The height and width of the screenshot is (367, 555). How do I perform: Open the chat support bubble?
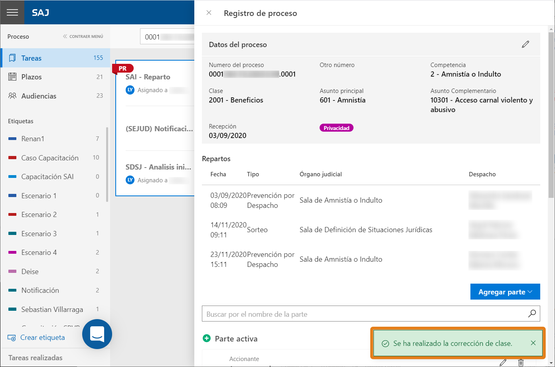coord(97,334)
